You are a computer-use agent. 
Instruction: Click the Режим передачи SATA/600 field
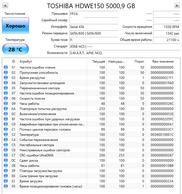93,33
